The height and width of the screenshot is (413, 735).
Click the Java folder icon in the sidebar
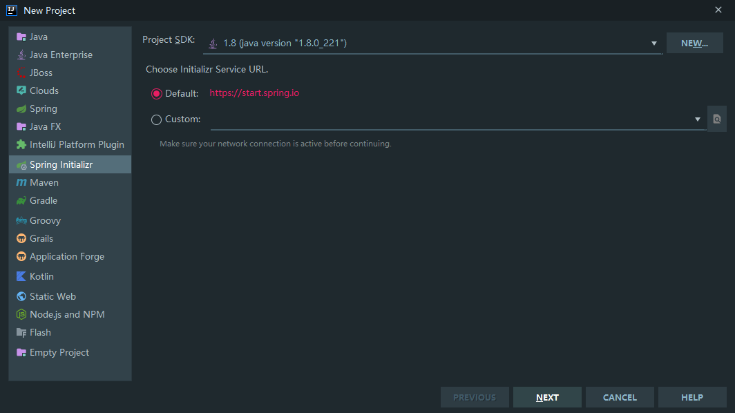[21, 37]
